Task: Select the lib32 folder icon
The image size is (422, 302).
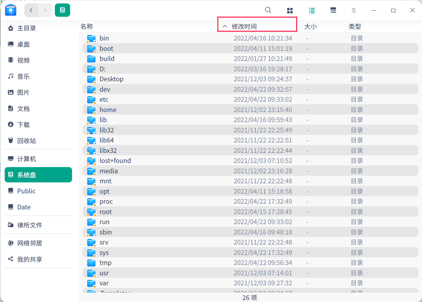Action: [x=91, y=130]
